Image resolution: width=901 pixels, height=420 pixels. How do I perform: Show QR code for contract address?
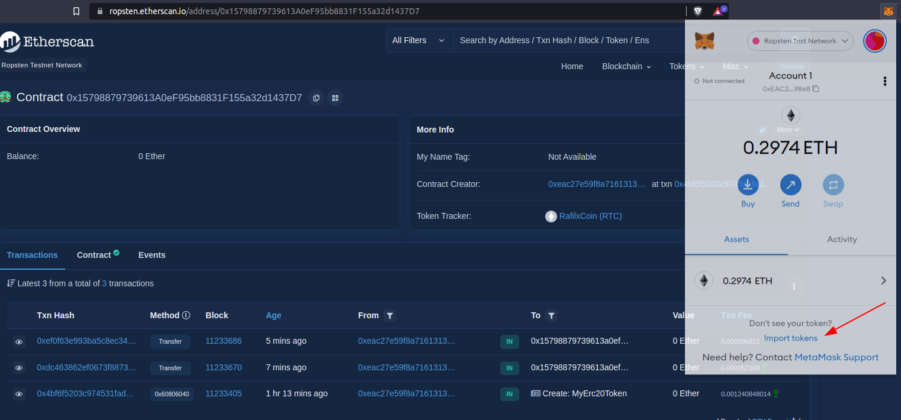[335, 98]
